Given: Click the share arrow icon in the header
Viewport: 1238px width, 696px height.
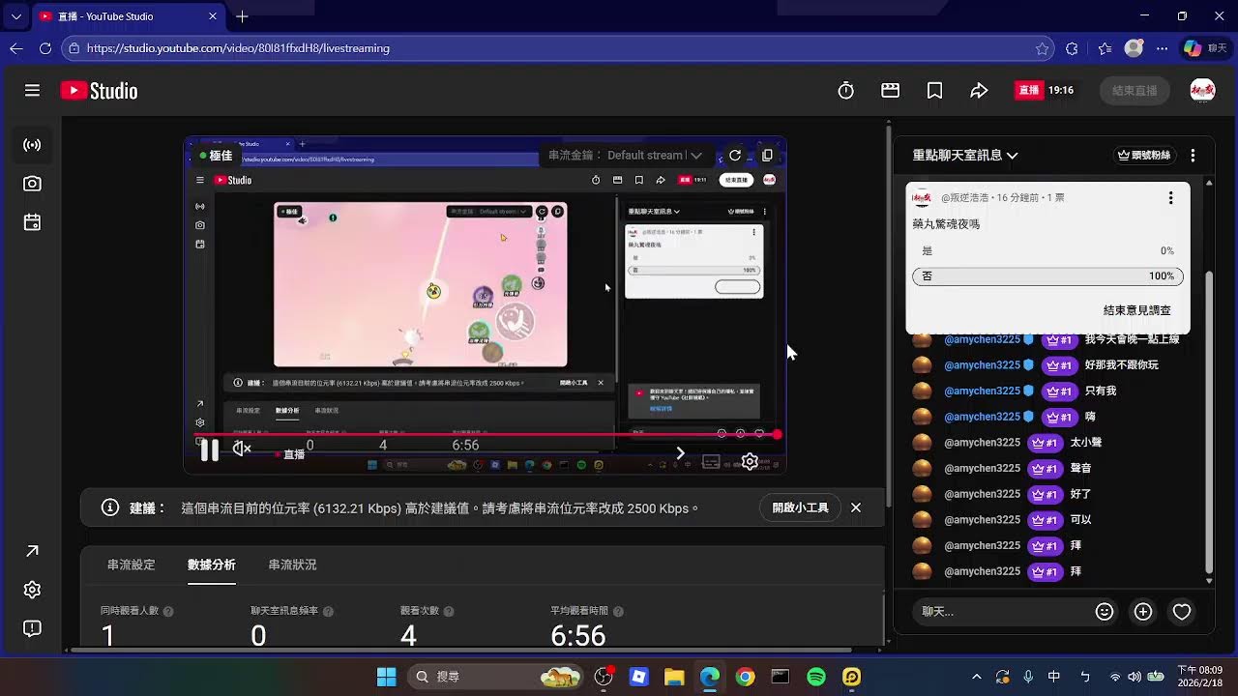Looking at the screenshot, I should click(979, 90).
